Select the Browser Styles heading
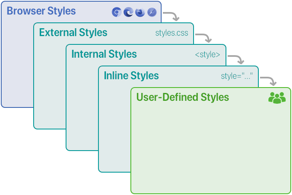 click(x=41, y=11)
